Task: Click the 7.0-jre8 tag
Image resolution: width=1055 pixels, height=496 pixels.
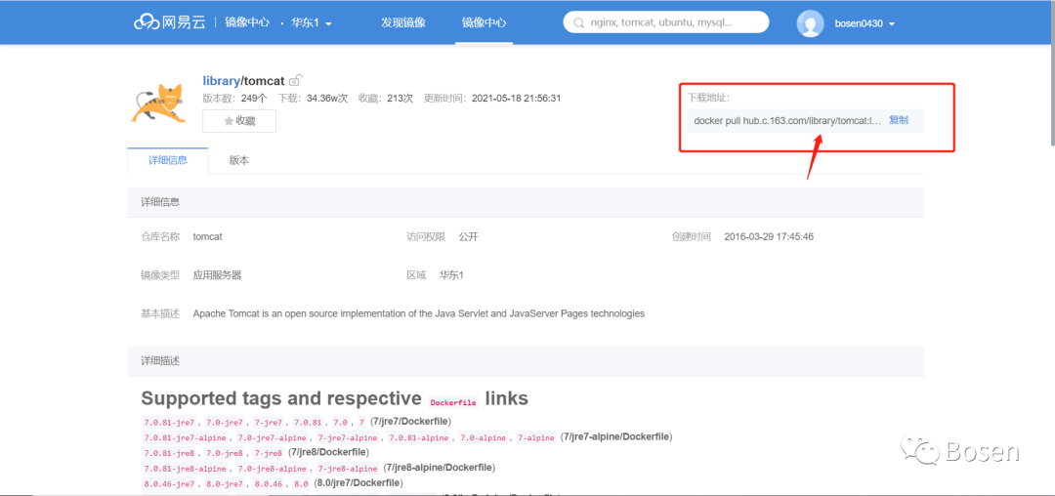Action: click(224, 453)
